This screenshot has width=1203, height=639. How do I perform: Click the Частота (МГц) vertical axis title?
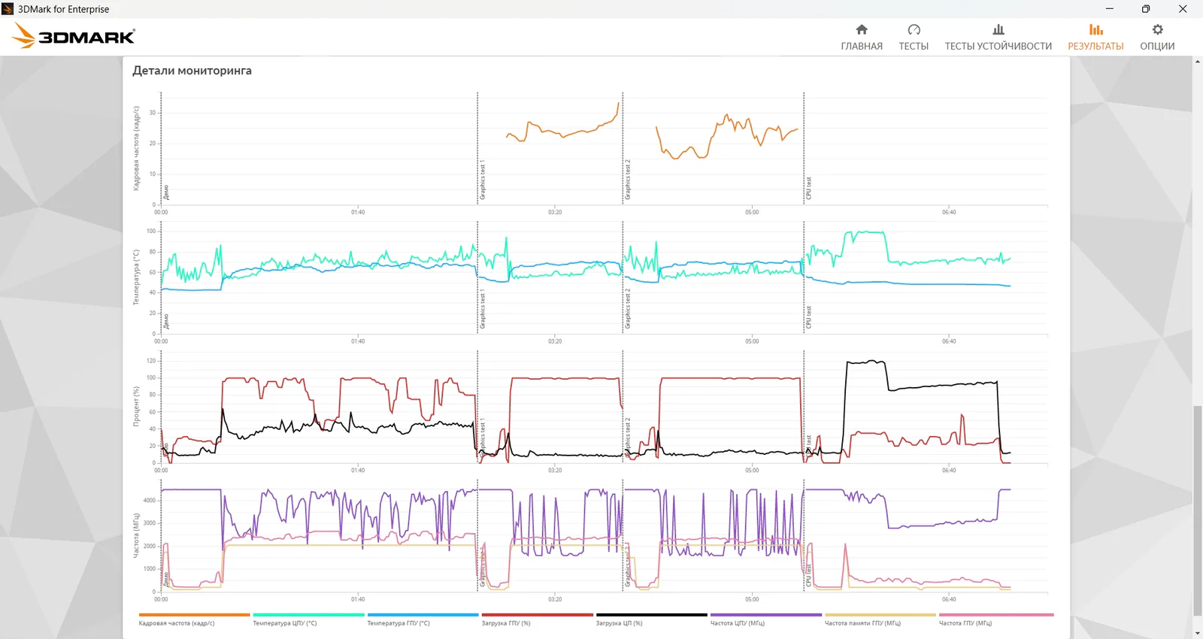[x=136, y=535]
